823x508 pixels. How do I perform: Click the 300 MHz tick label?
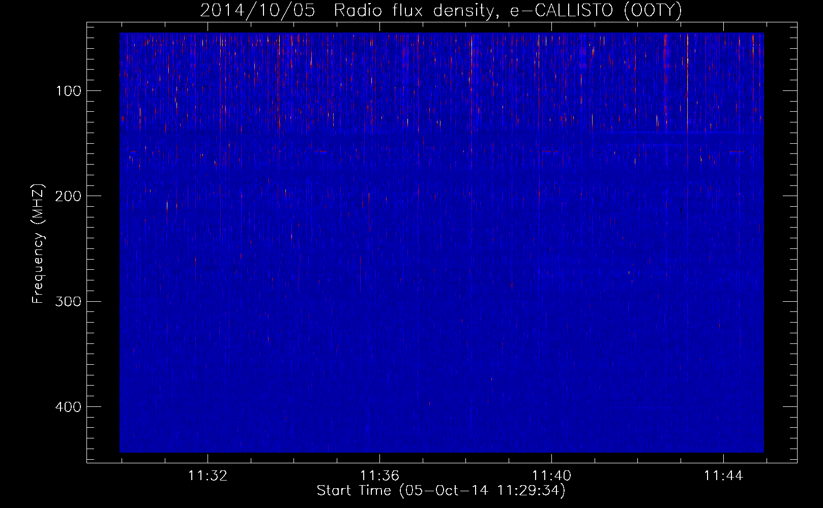pos(68,301)
